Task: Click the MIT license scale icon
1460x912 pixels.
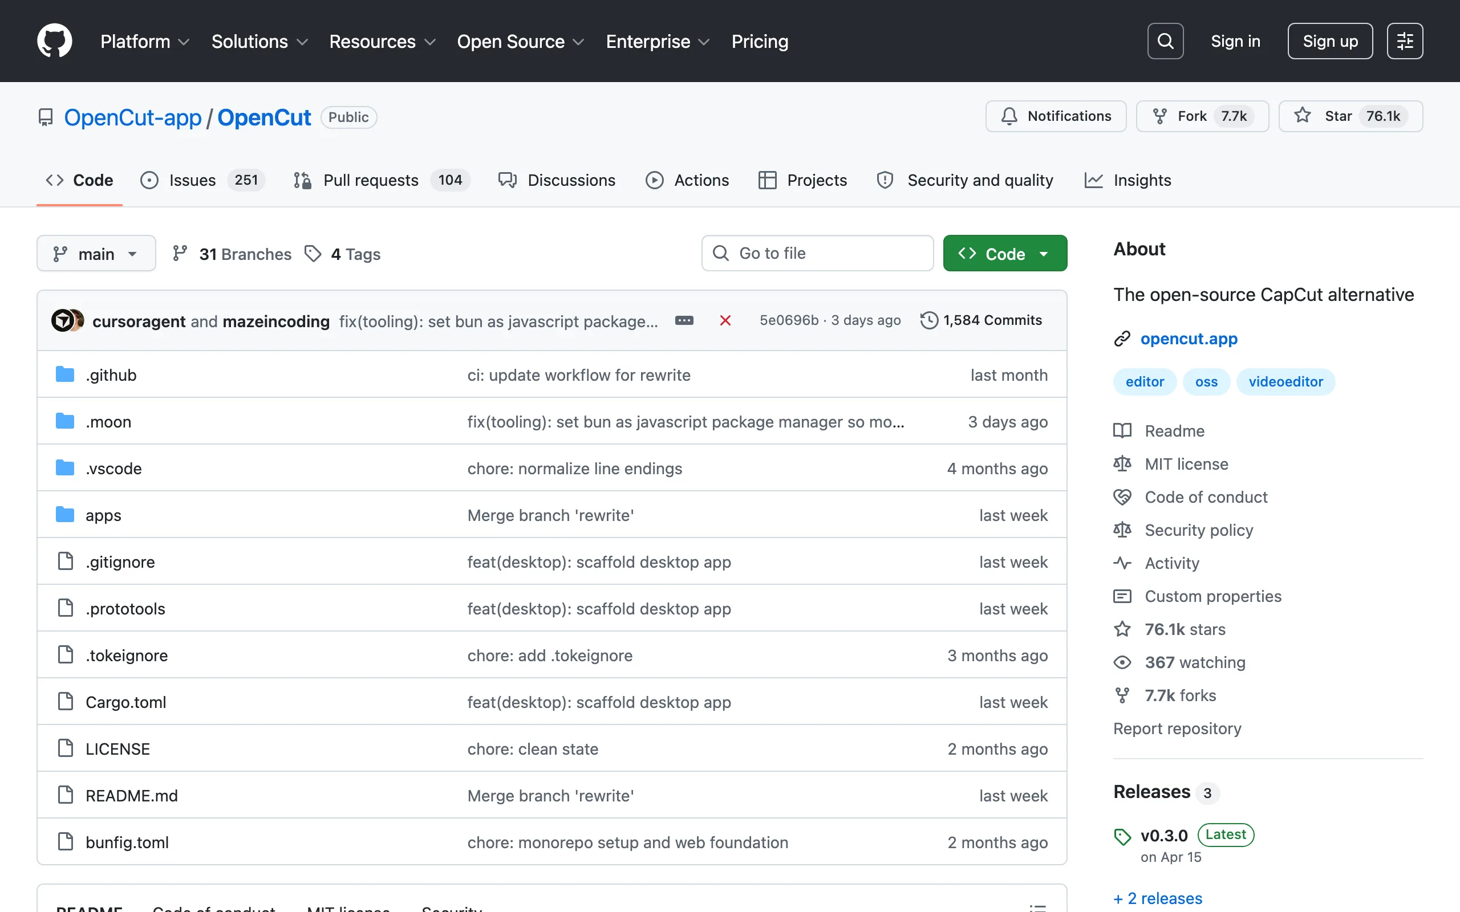Action: [x=1122, y=464]
